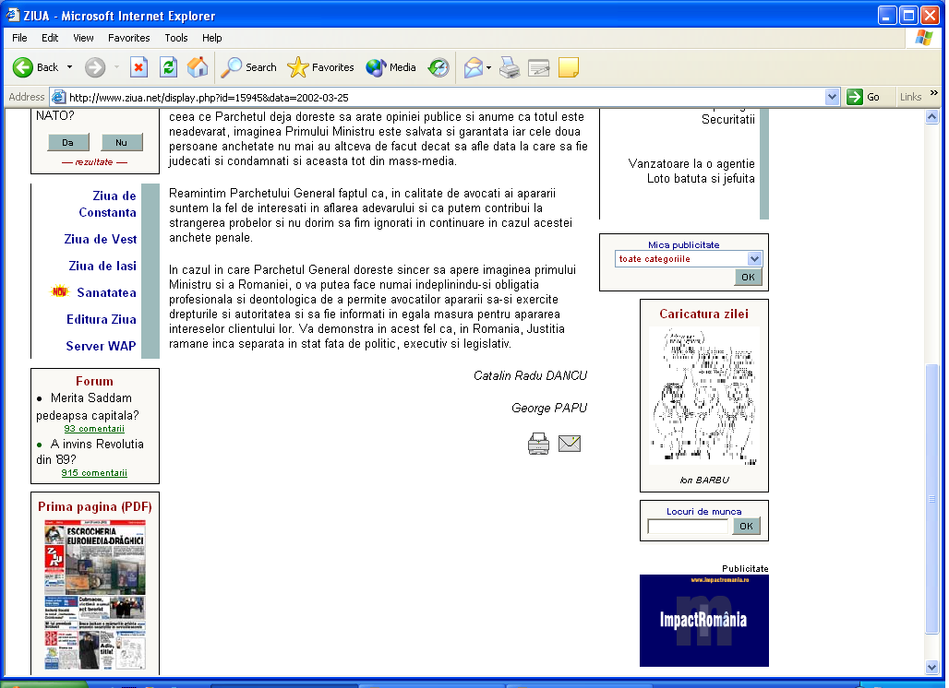Open the Ziua de Iasi link
Screen dimensions: 949x688
(102, 266)
